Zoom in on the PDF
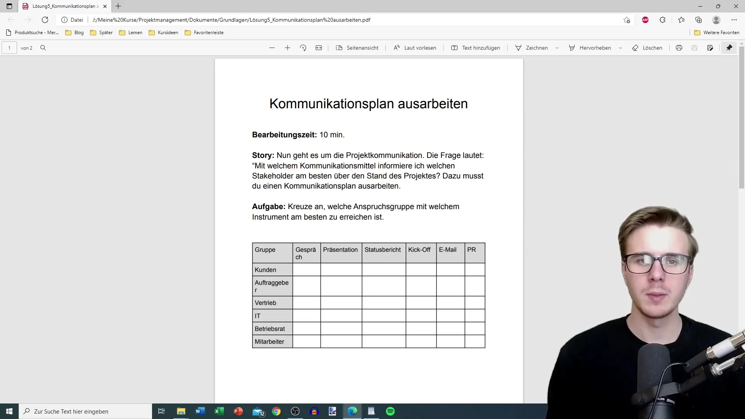 pos(288,48)
